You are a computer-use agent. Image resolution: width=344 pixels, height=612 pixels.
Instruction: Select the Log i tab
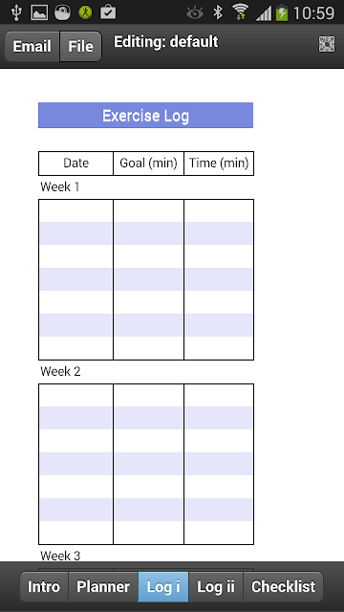click(163, 586)
